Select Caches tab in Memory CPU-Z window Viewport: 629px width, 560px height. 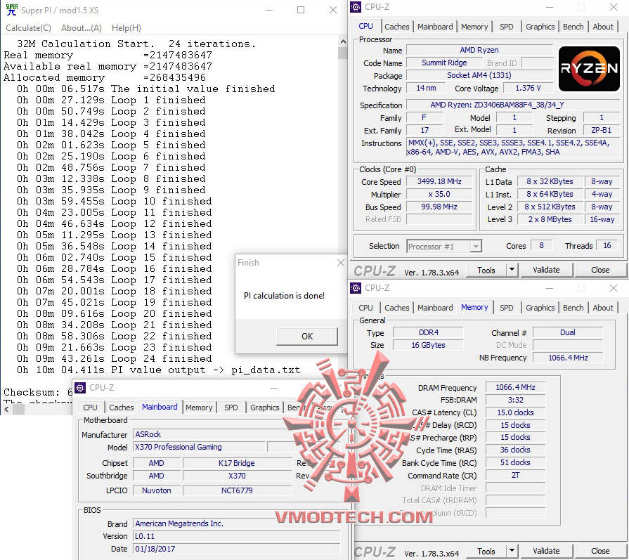click(397, 308)
